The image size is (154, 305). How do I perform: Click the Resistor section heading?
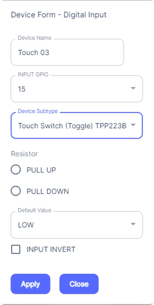pos(24,154)
